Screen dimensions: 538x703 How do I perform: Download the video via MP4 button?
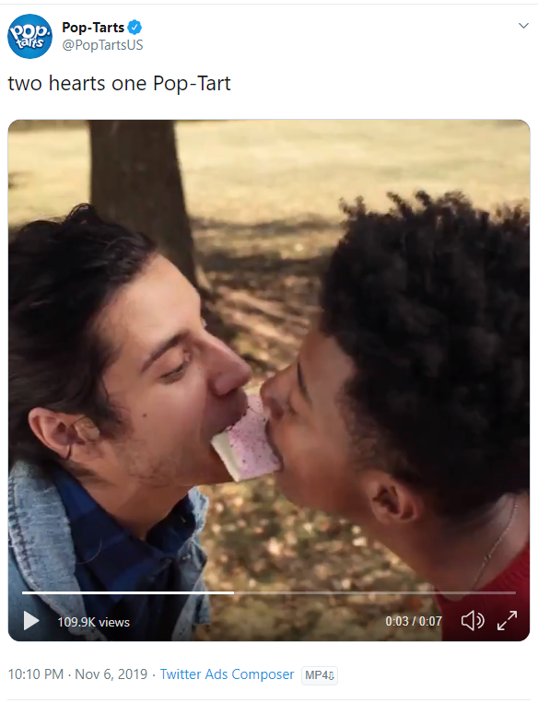point(320,674)
